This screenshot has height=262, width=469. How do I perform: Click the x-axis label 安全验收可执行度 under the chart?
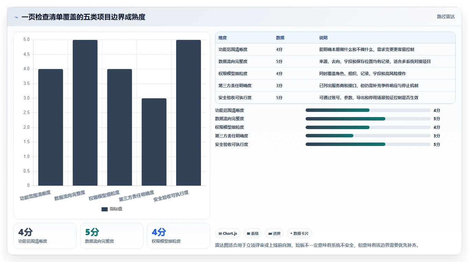(x=171, y=196)
